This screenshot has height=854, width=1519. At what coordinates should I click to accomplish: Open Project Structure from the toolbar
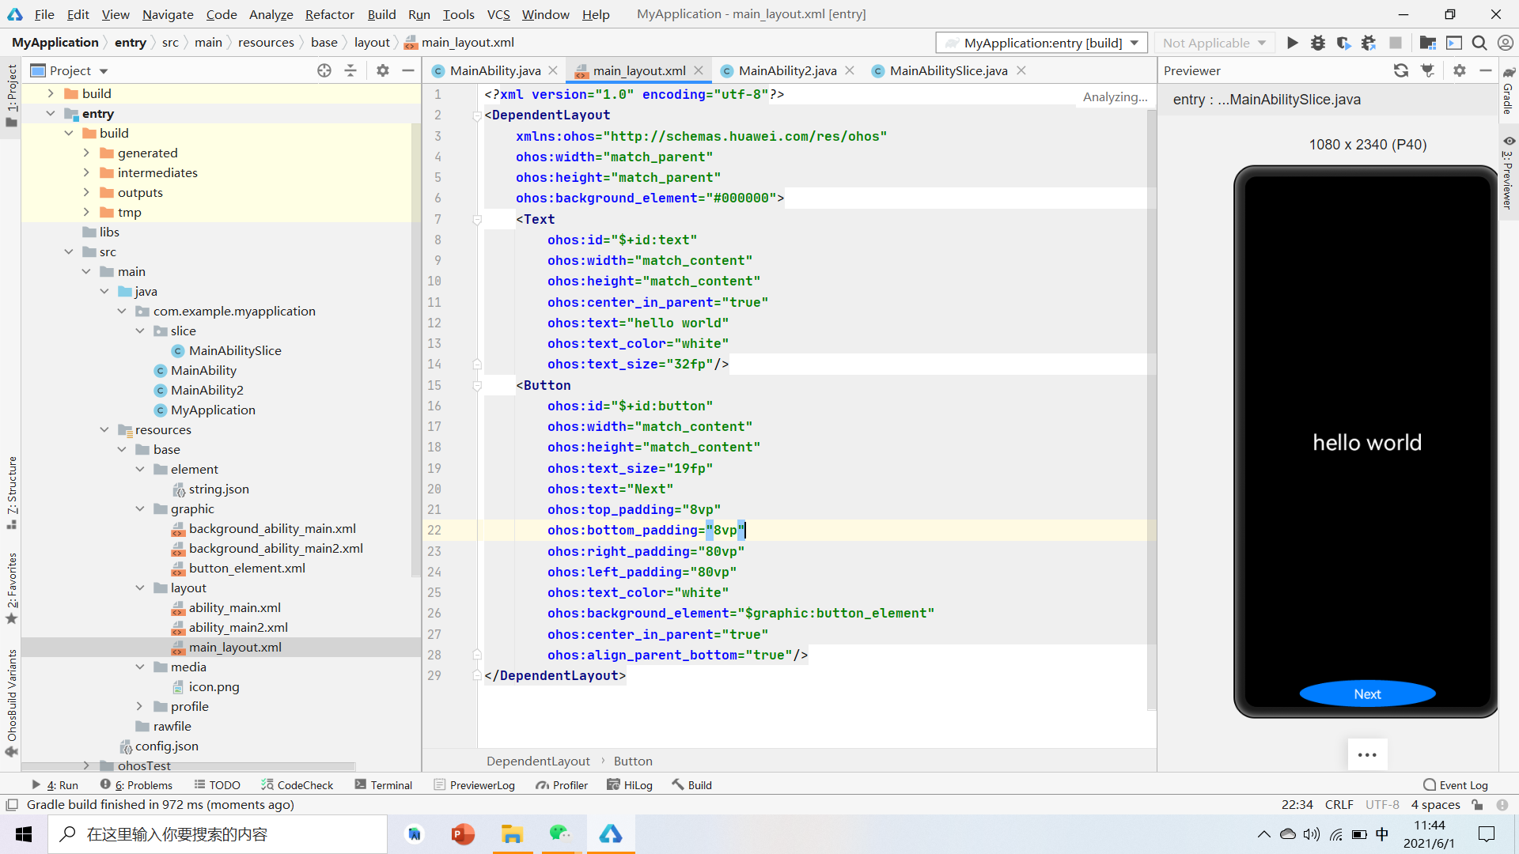(x=1427, y=43)
